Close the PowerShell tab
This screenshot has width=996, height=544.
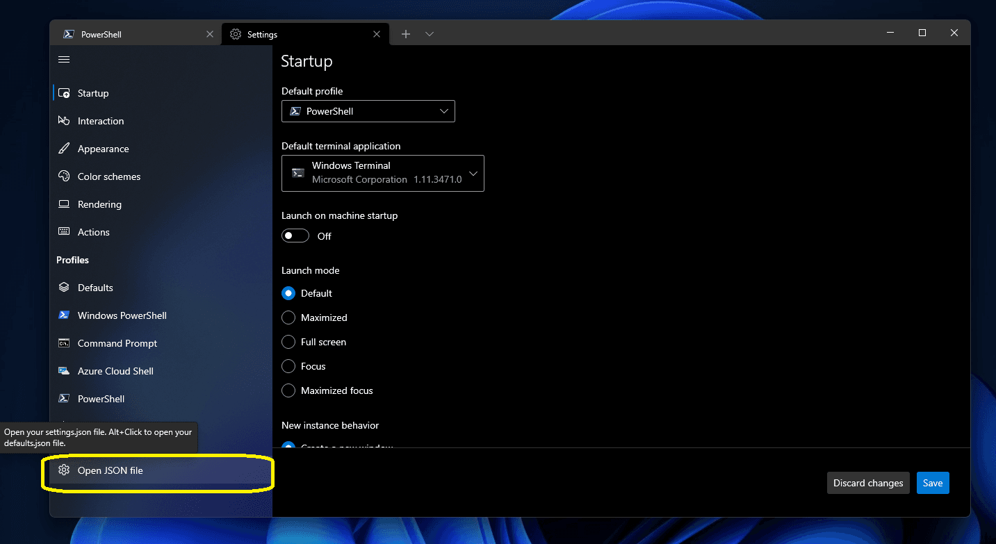(x=210, y=34)
